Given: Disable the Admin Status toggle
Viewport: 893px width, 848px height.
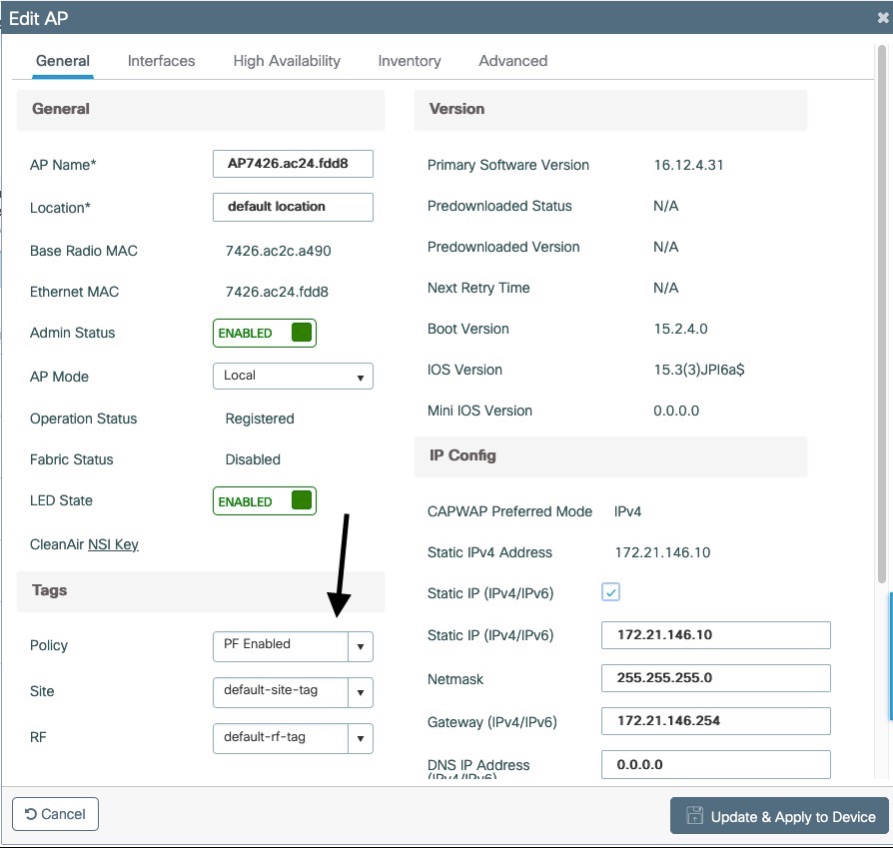Looking at the screenshot, I should tap(264, 333).
